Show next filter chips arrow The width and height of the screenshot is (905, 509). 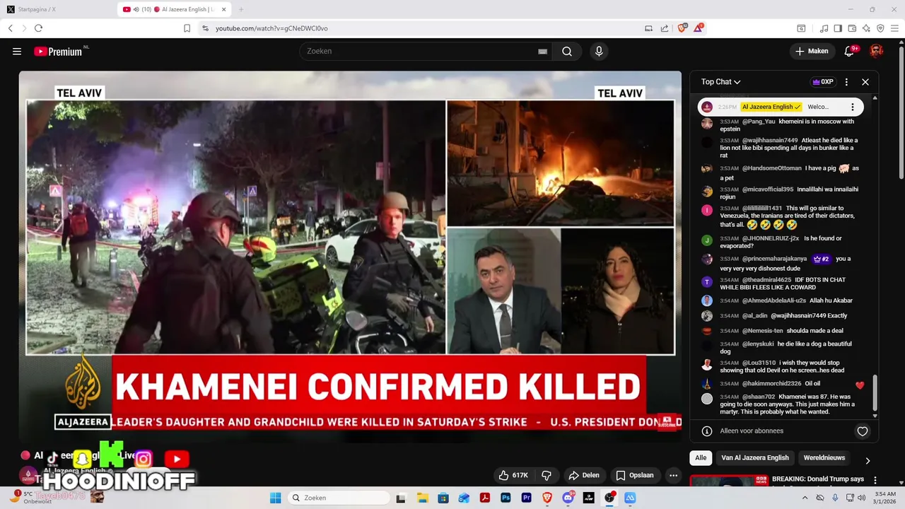868,460
